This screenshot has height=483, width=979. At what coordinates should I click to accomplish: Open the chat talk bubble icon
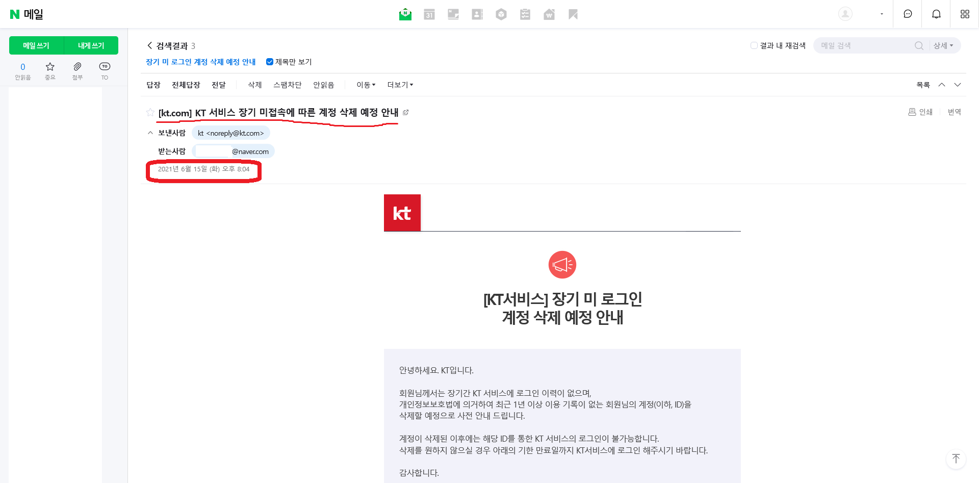click(x=908, y=14)
